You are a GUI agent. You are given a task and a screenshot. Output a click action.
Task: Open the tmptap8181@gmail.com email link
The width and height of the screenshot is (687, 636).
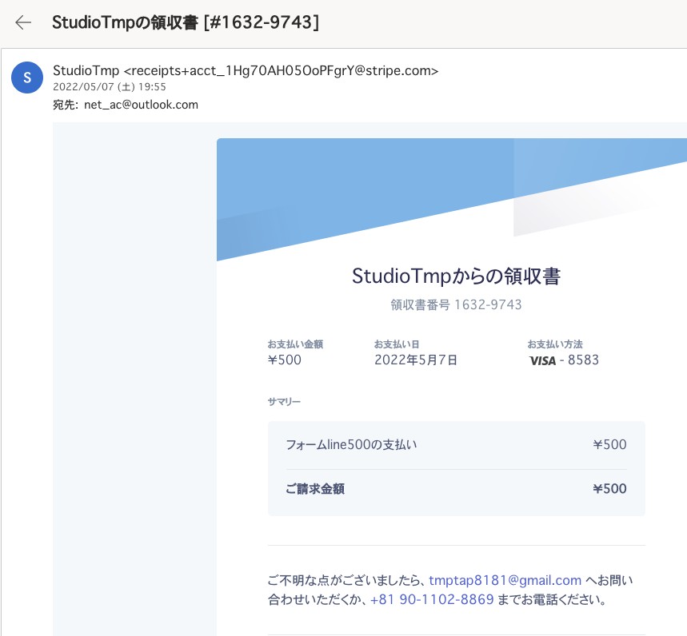point(505,580)
